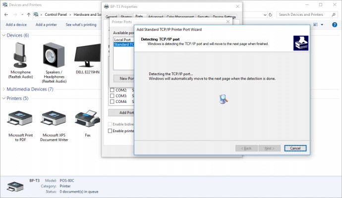Open Help with the question mark icon
The width and height of the screenshot is (342, 198).
point(335,25)
